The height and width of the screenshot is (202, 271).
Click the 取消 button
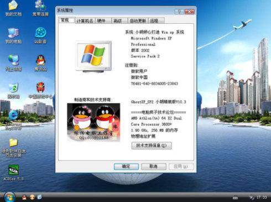point(154,167)
